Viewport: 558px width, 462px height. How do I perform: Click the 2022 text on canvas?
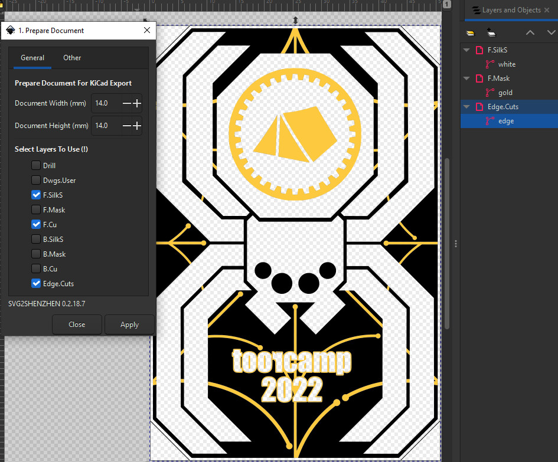click(292, 390)
